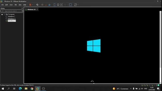Switch input language ENG indicator
Image resolution: width=162 pixels, height=91 pixels.
click(146, 89)
